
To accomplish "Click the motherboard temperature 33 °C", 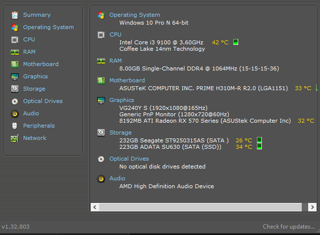I will coord(303,88).
